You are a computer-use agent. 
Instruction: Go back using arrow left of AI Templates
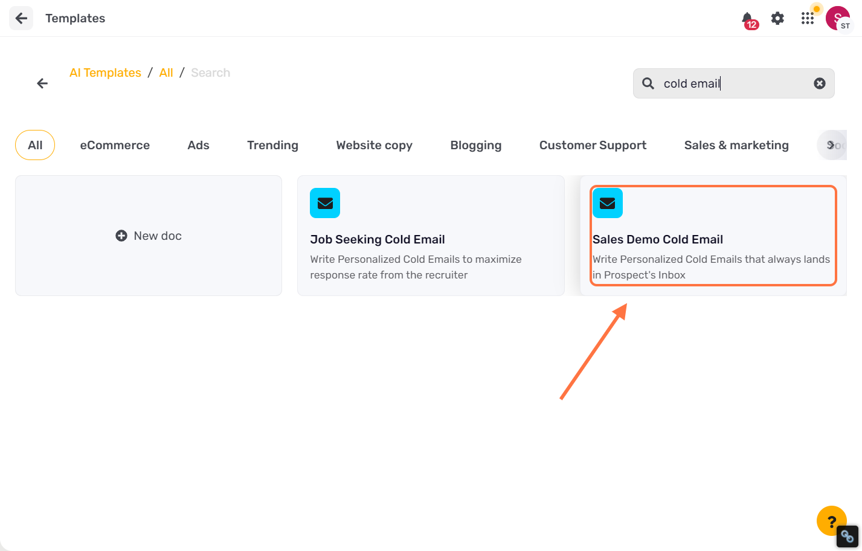click(42, 83)
